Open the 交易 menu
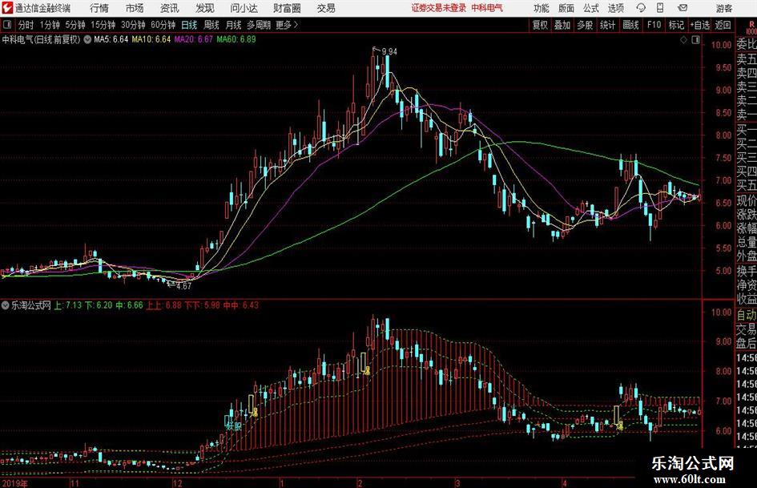The width and height of the screenshot is (757, 488). [x=326, y=8]
